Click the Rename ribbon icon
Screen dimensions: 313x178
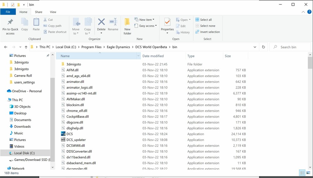(113, 22)
